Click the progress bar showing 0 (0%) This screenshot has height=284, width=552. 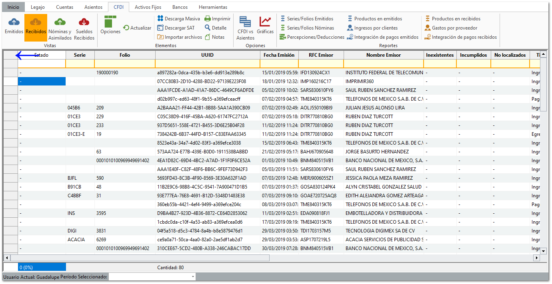tap(41, 266)
